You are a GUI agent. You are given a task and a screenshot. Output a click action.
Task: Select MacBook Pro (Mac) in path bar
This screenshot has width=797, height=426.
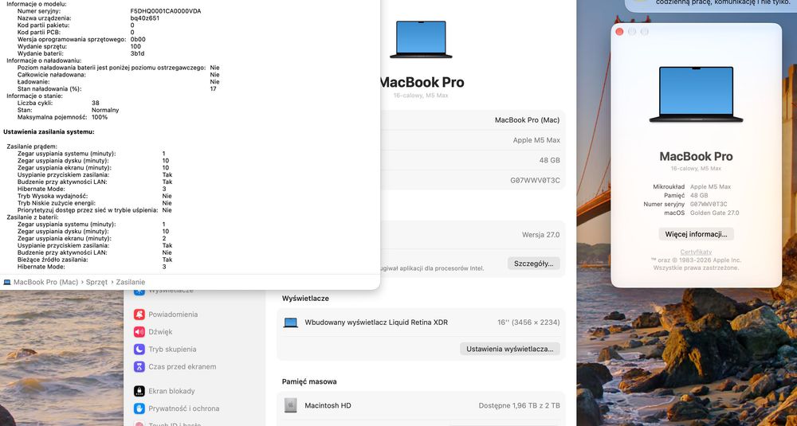pos(45,282)
